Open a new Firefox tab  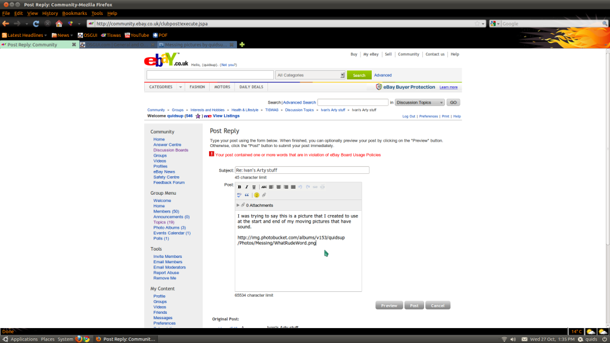coord(242,45)
